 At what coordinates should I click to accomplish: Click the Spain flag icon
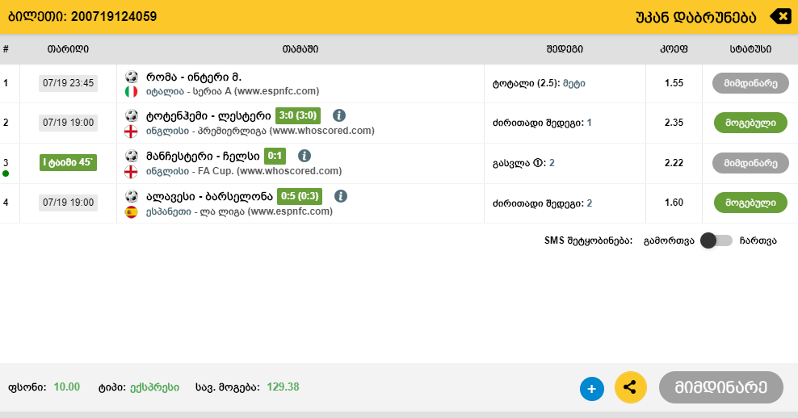(x=132, y=211)
